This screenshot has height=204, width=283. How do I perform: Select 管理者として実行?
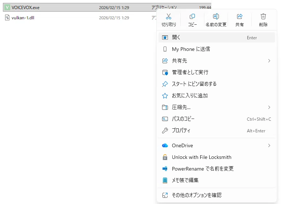tap(217, 72)
